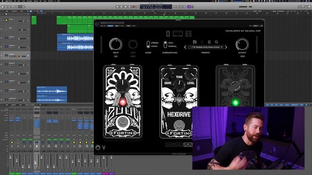Screen dimensions: 312x175
Task: Open the Window menu
Action: click(x=50, y=1)
